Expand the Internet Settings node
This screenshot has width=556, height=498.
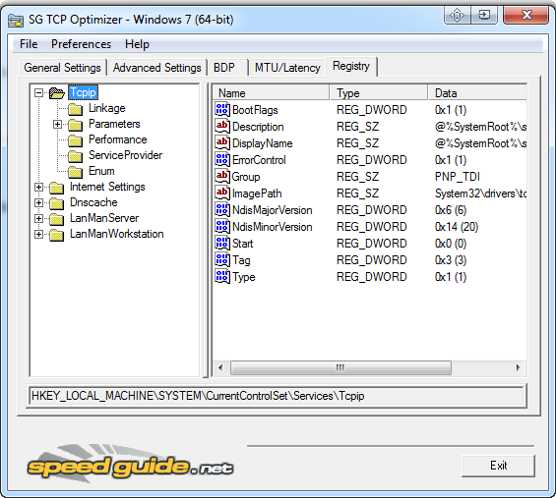pos(38,187)
